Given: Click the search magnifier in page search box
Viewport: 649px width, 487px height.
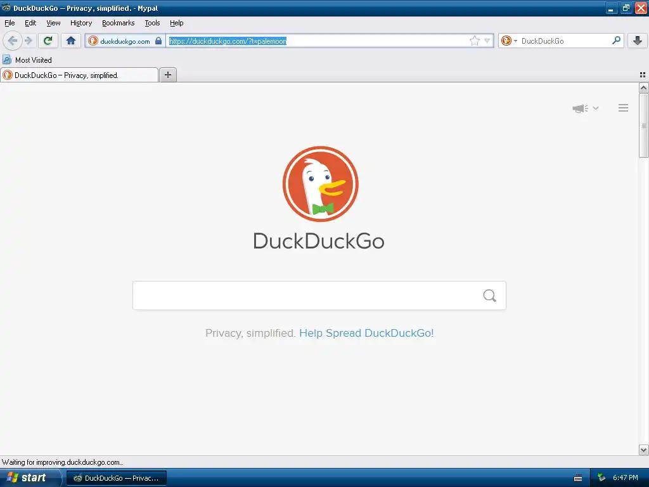Looking at the screenshot, I should 490,295.
